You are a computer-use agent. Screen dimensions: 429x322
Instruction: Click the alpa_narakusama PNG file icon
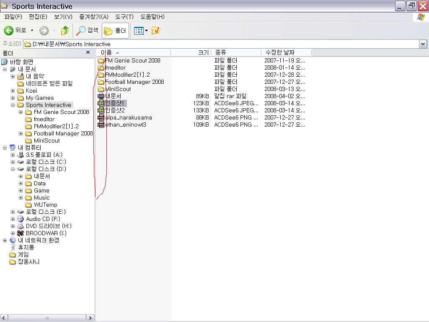pos(101,117)
